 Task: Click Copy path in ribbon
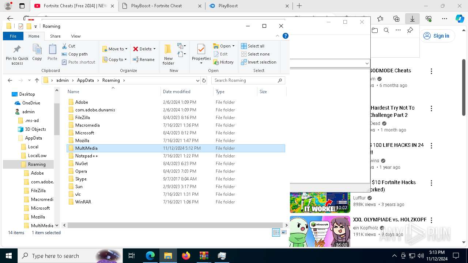(x=75, y=54)
